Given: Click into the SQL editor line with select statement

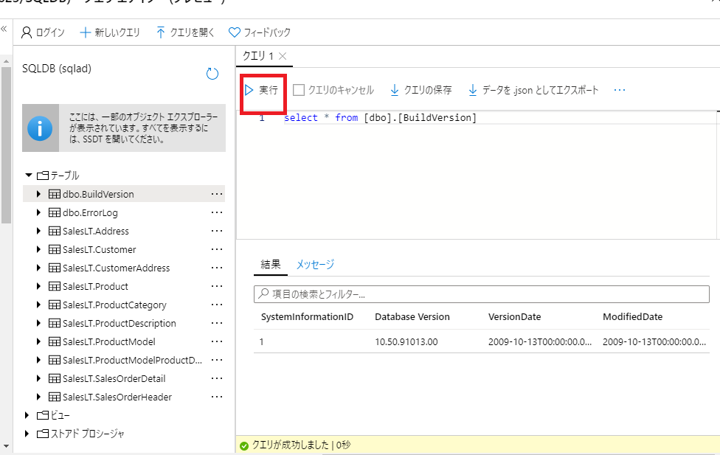Looking at the screenshot, I should pos(380,117).
